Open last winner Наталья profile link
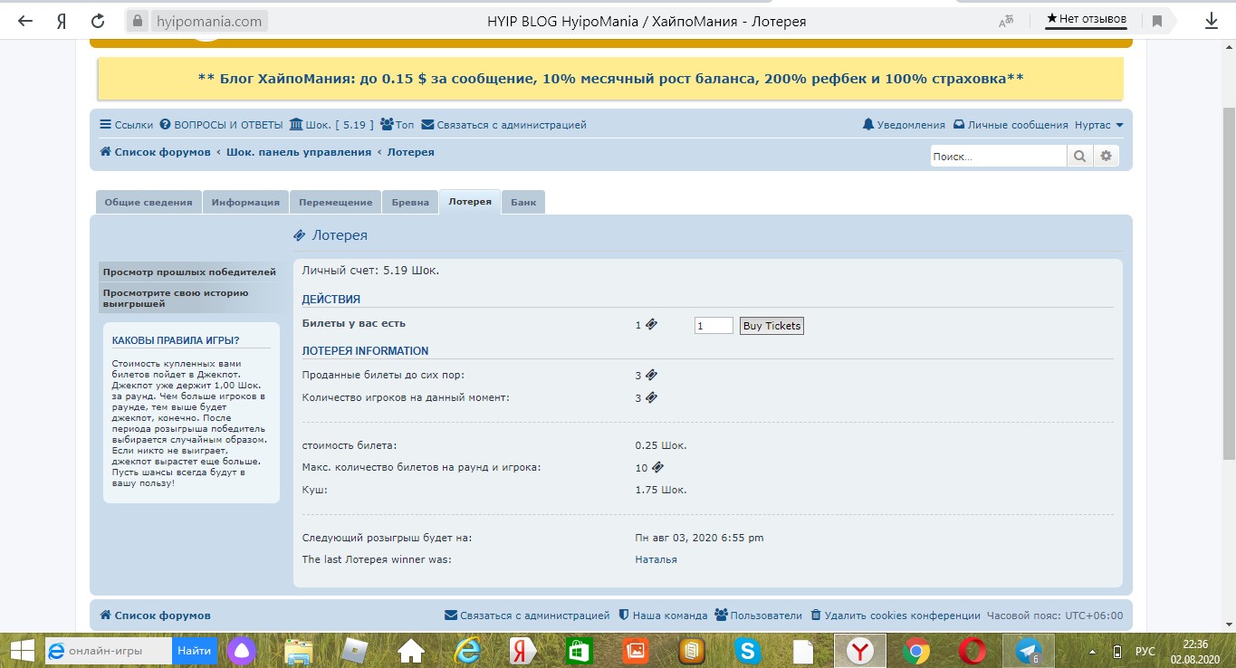 [x=656, y=559]
